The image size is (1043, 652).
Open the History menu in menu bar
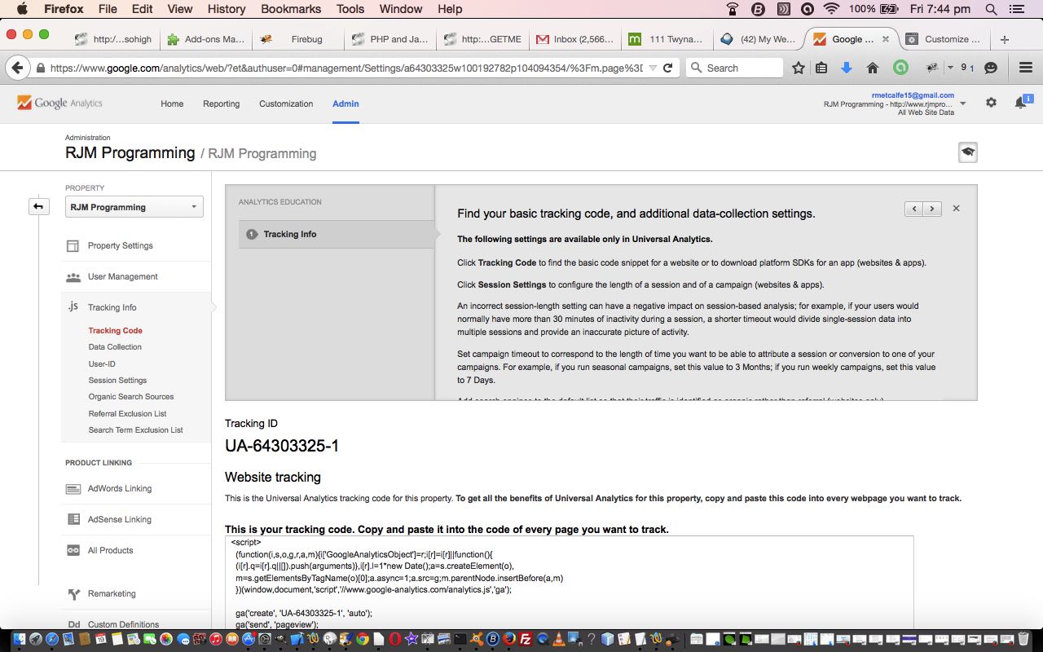tap(226, 9)
